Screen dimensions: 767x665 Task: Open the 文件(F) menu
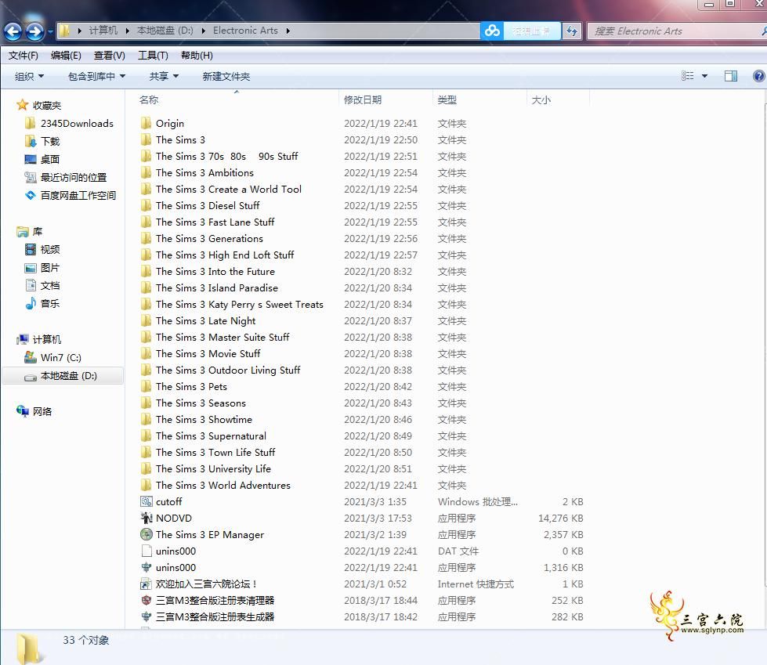23,56
